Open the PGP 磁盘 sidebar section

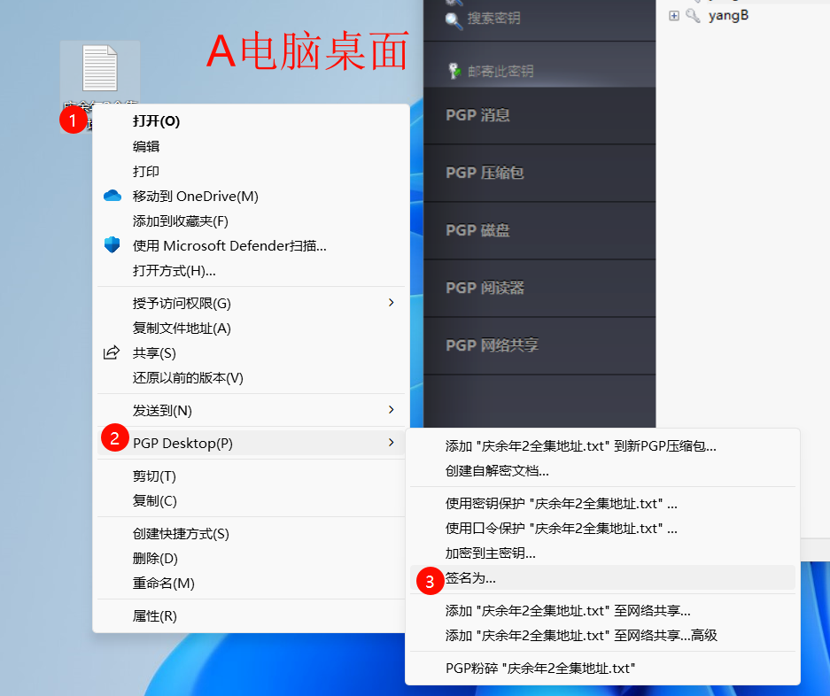(539, 231)
